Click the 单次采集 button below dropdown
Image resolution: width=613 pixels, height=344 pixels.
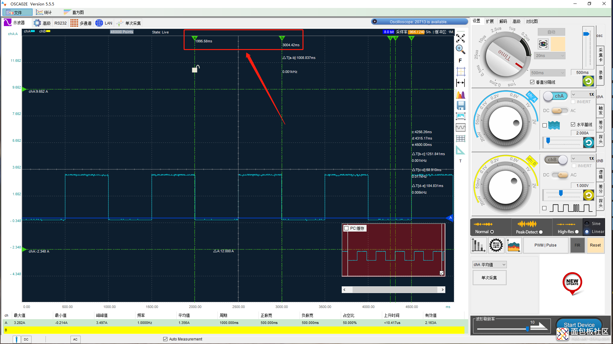pyautogui.click(x=489, y=278)
